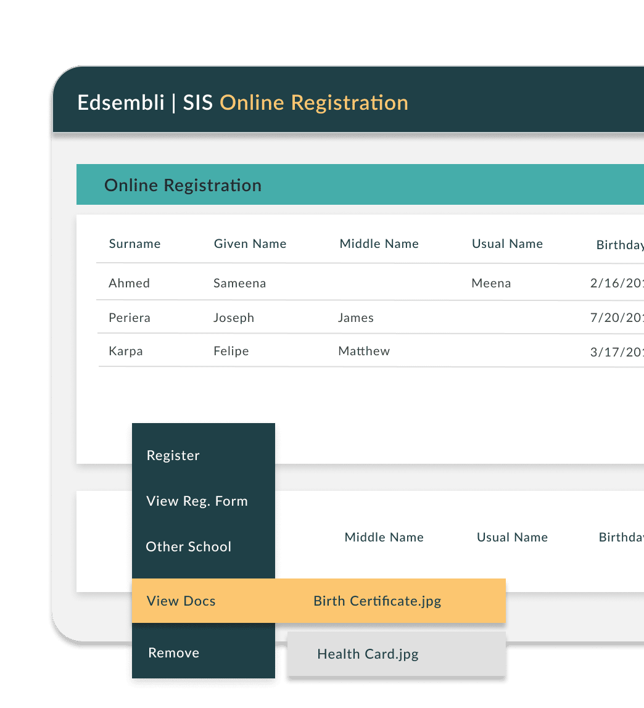
Task: Click the Felipe given name cell
Action: [x=231, y=352]
